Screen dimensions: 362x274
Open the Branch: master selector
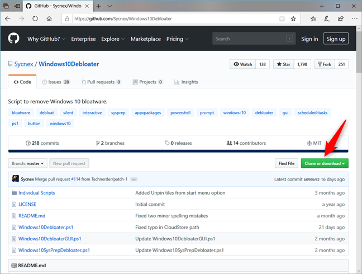[x=28, y=163]
